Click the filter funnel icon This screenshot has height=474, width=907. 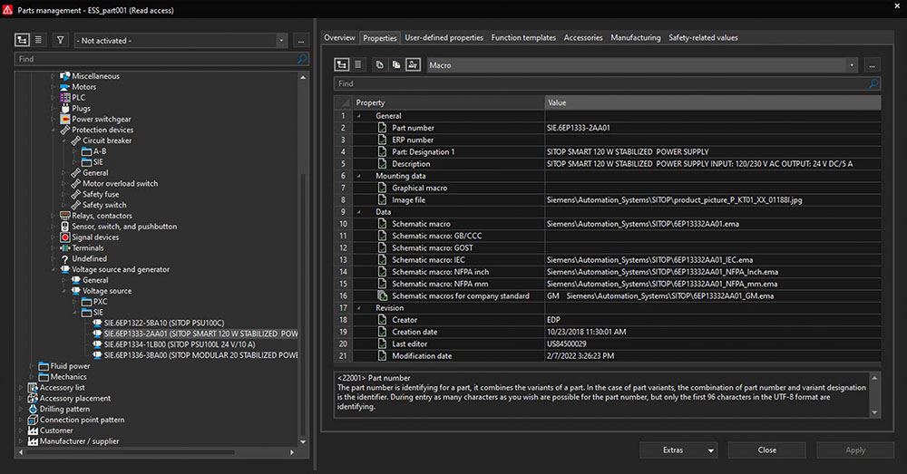[x=60, y=40]
